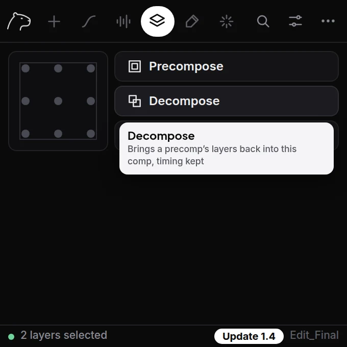Open the easing curve tab

(89, 21)
